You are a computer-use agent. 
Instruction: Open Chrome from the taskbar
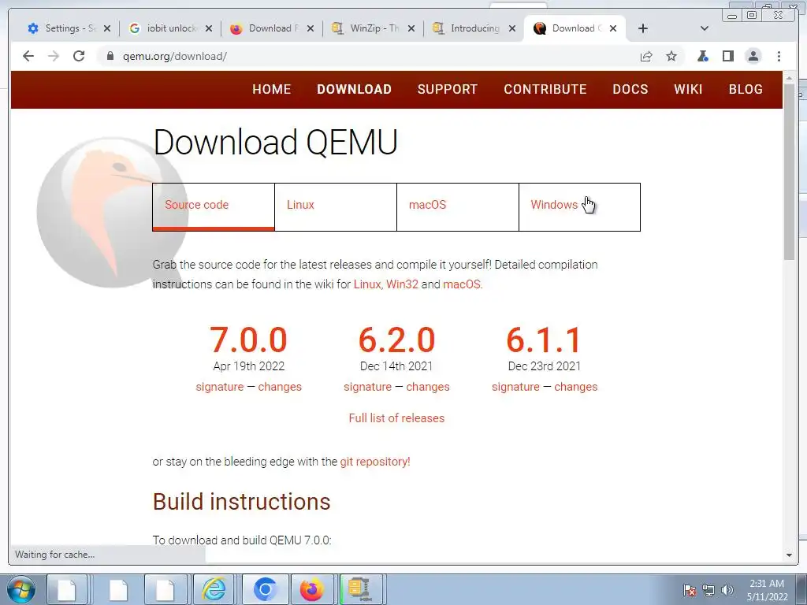[265, 589]
